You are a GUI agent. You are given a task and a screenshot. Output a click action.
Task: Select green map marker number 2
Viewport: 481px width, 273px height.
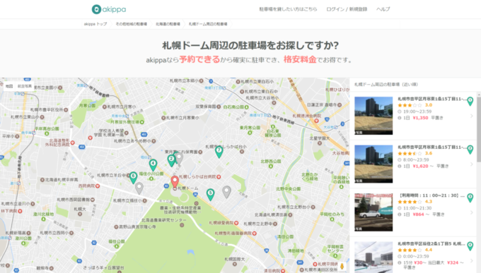171,160
